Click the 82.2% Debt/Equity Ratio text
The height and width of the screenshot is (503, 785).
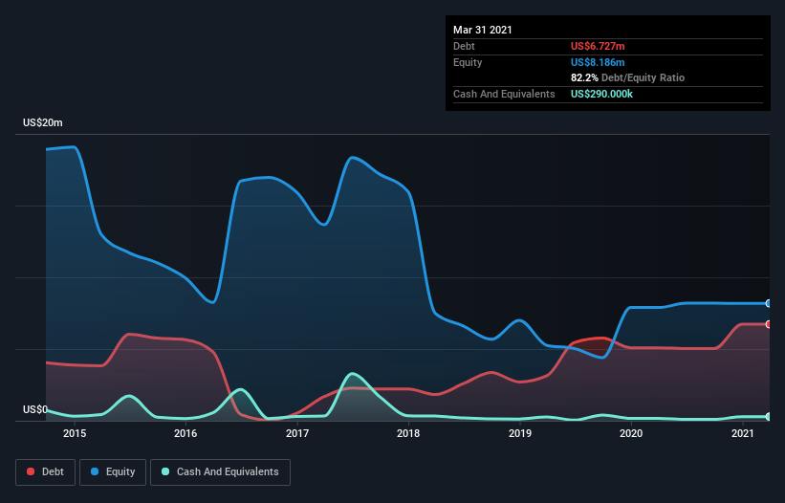click(x=628, y=77)
